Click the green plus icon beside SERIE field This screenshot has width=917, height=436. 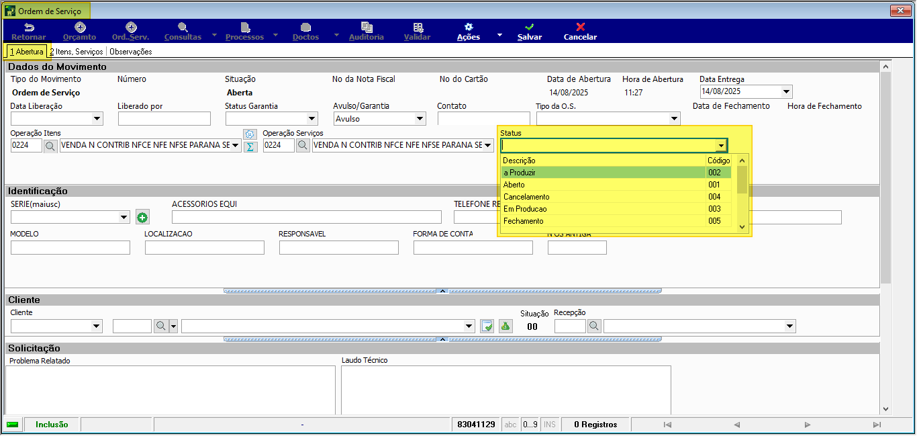(142, 217)
